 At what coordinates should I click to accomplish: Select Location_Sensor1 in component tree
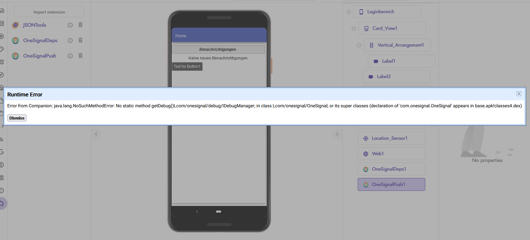pyautogui.click(x=391, y=138)
